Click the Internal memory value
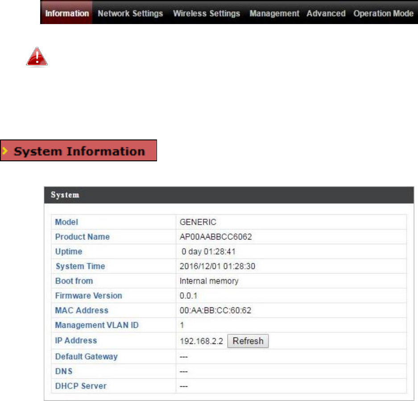The width and height of the screenshot is (418, 401). pyautogui.click(x=209, y=281)
